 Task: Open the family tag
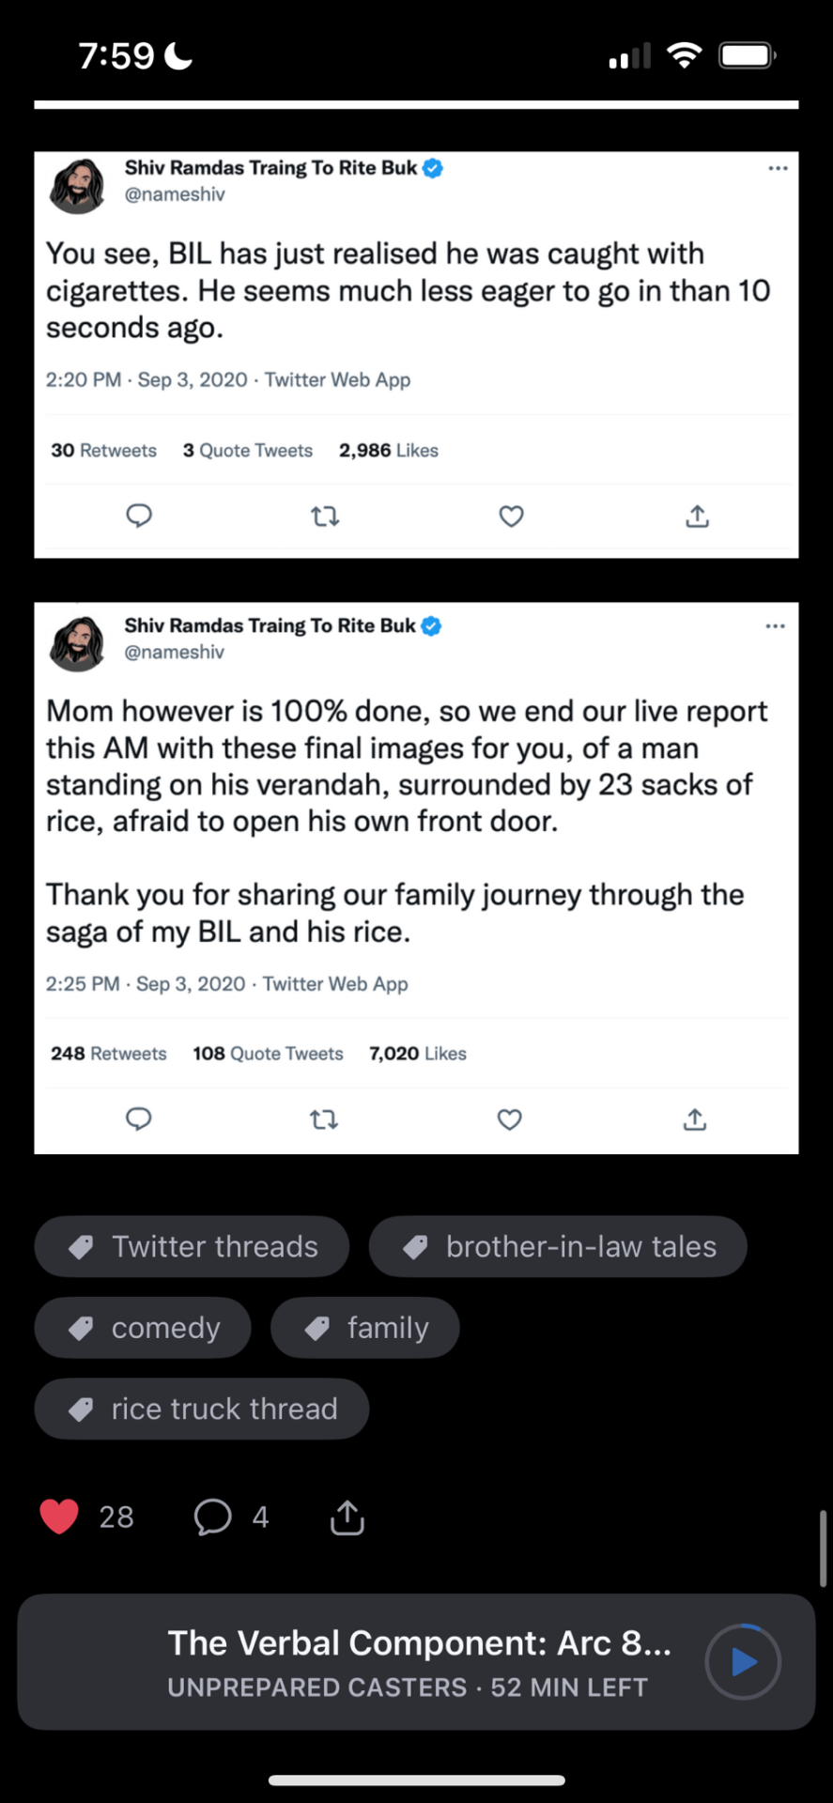click(x=365, y=1327)
